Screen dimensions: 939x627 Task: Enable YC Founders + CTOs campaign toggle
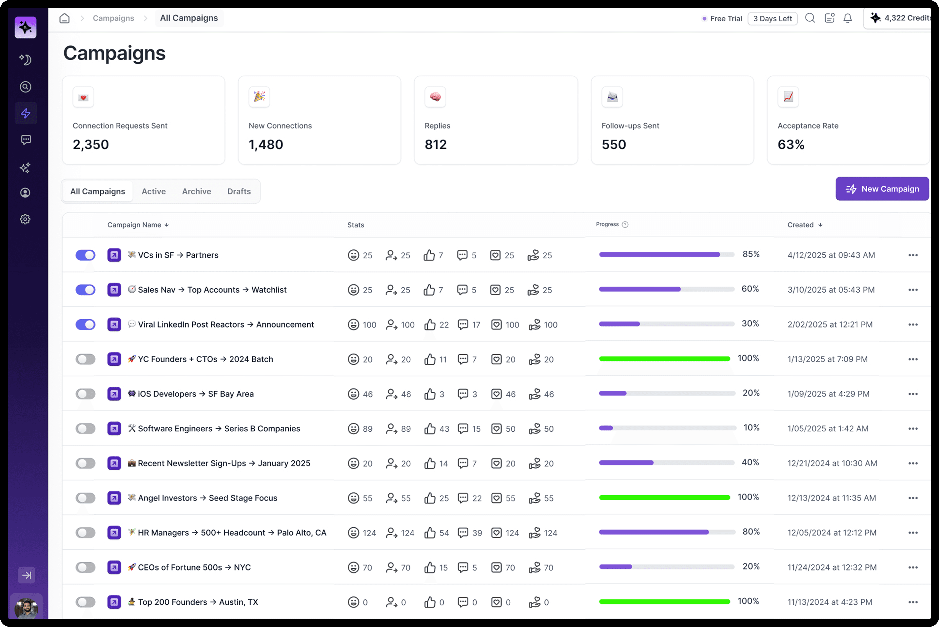[x=86, y=359]
